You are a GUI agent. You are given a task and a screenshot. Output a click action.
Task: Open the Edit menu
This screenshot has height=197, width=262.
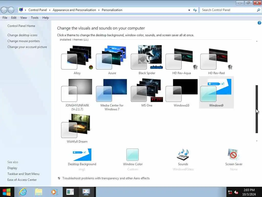(x=14, y=18)
